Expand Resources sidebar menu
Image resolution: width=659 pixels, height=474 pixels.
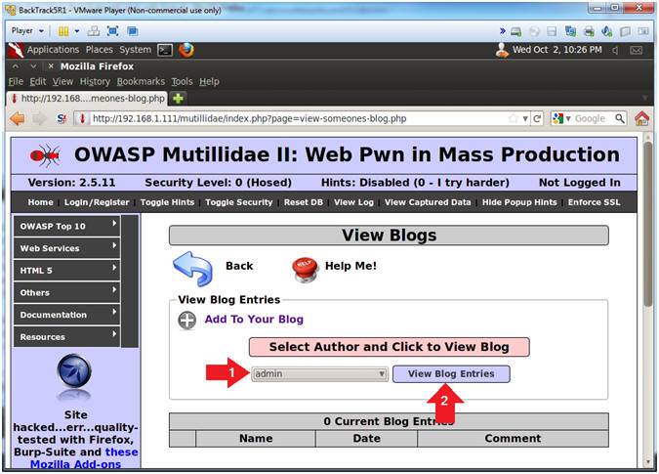[x=66, y=337]
